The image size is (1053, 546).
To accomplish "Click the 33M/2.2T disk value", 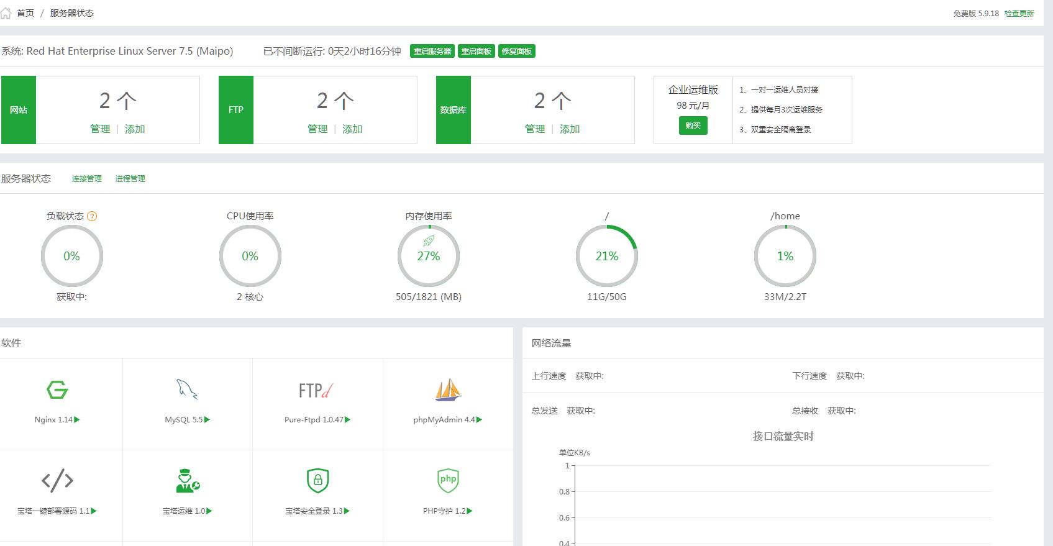I will pyautogui.click(x=785, y=297).
